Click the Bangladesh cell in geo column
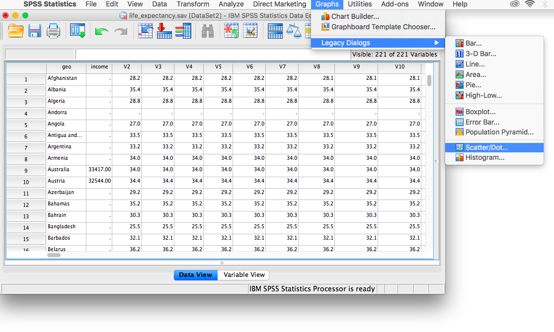Screen dimensions: 554x332 [x=67, y=226]
